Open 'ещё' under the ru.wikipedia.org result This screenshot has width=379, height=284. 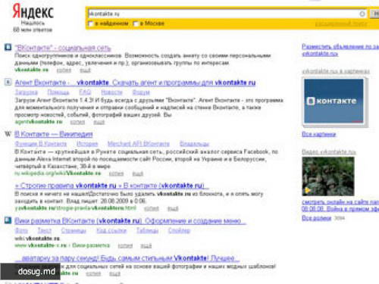coord(138,173)
